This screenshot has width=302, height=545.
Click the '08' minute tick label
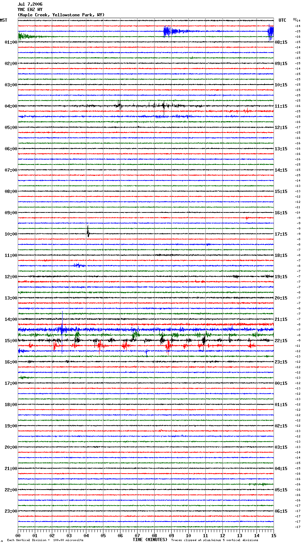(154, 535)
